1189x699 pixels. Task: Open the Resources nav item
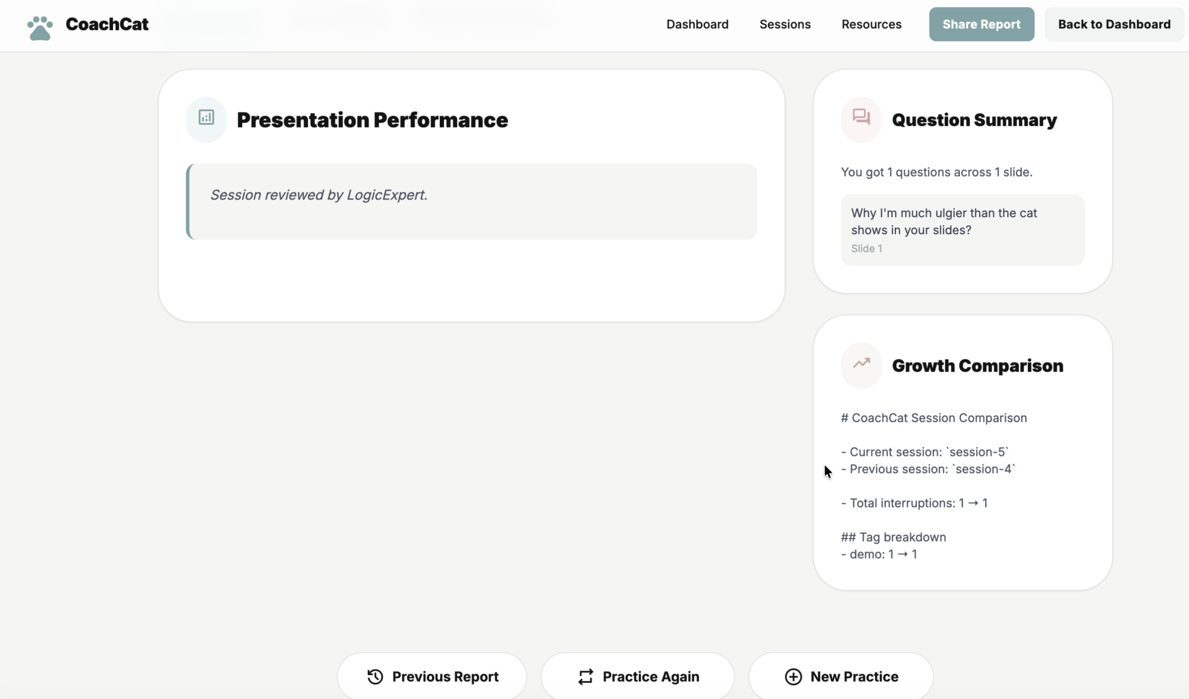click(871, 24)
